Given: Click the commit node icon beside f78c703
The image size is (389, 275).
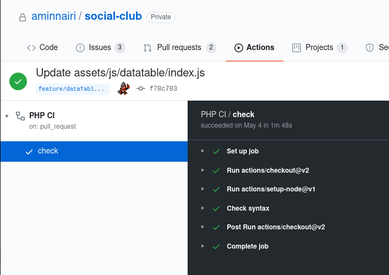Looking at the screenshot, I should (x=141, y=89).
